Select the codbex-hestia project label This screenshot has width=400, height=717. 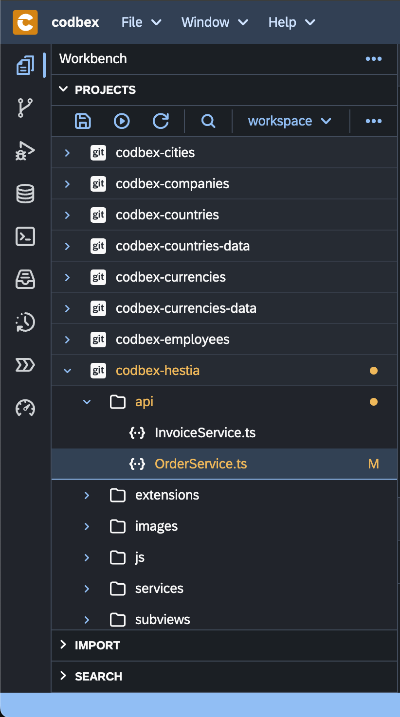(158, 371)
